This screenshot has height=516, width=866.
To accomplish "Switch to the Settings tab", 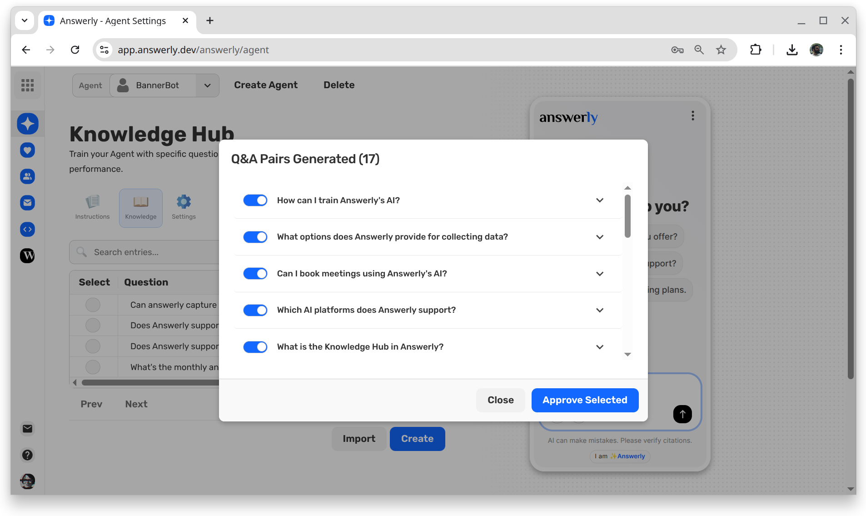I will click(184, 208).
